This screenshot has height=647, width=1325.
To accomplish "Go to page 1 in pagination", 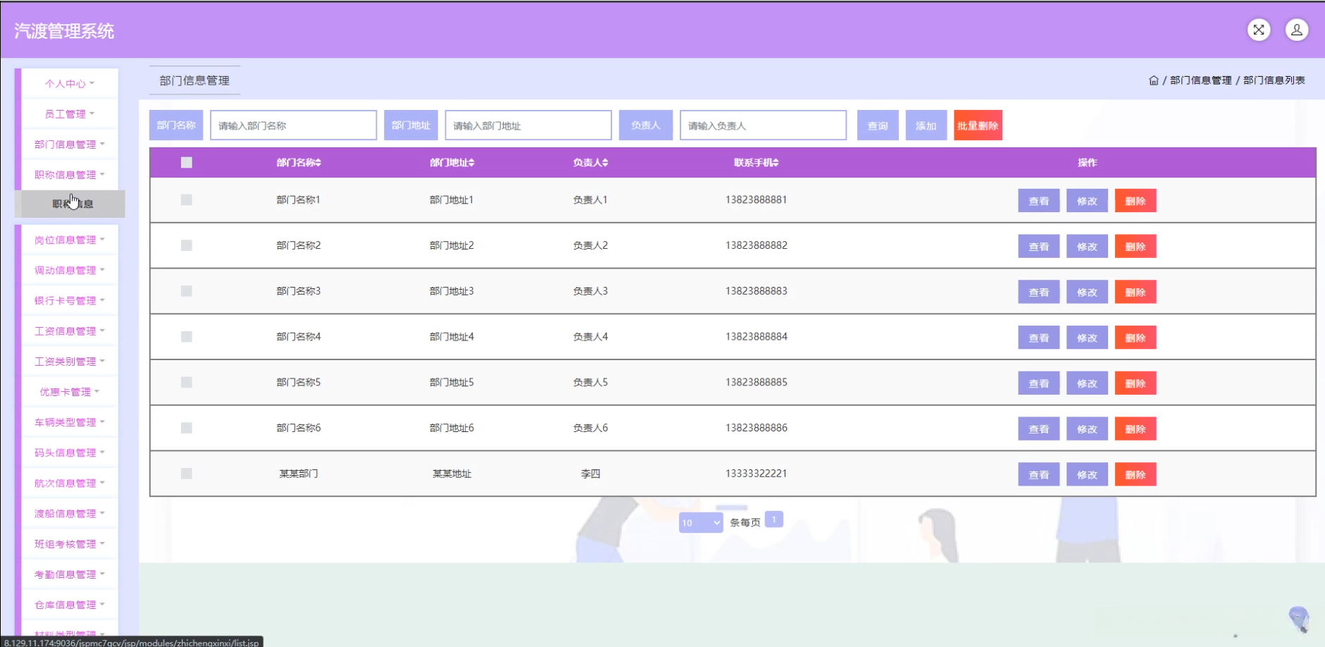I will (773, 519).
